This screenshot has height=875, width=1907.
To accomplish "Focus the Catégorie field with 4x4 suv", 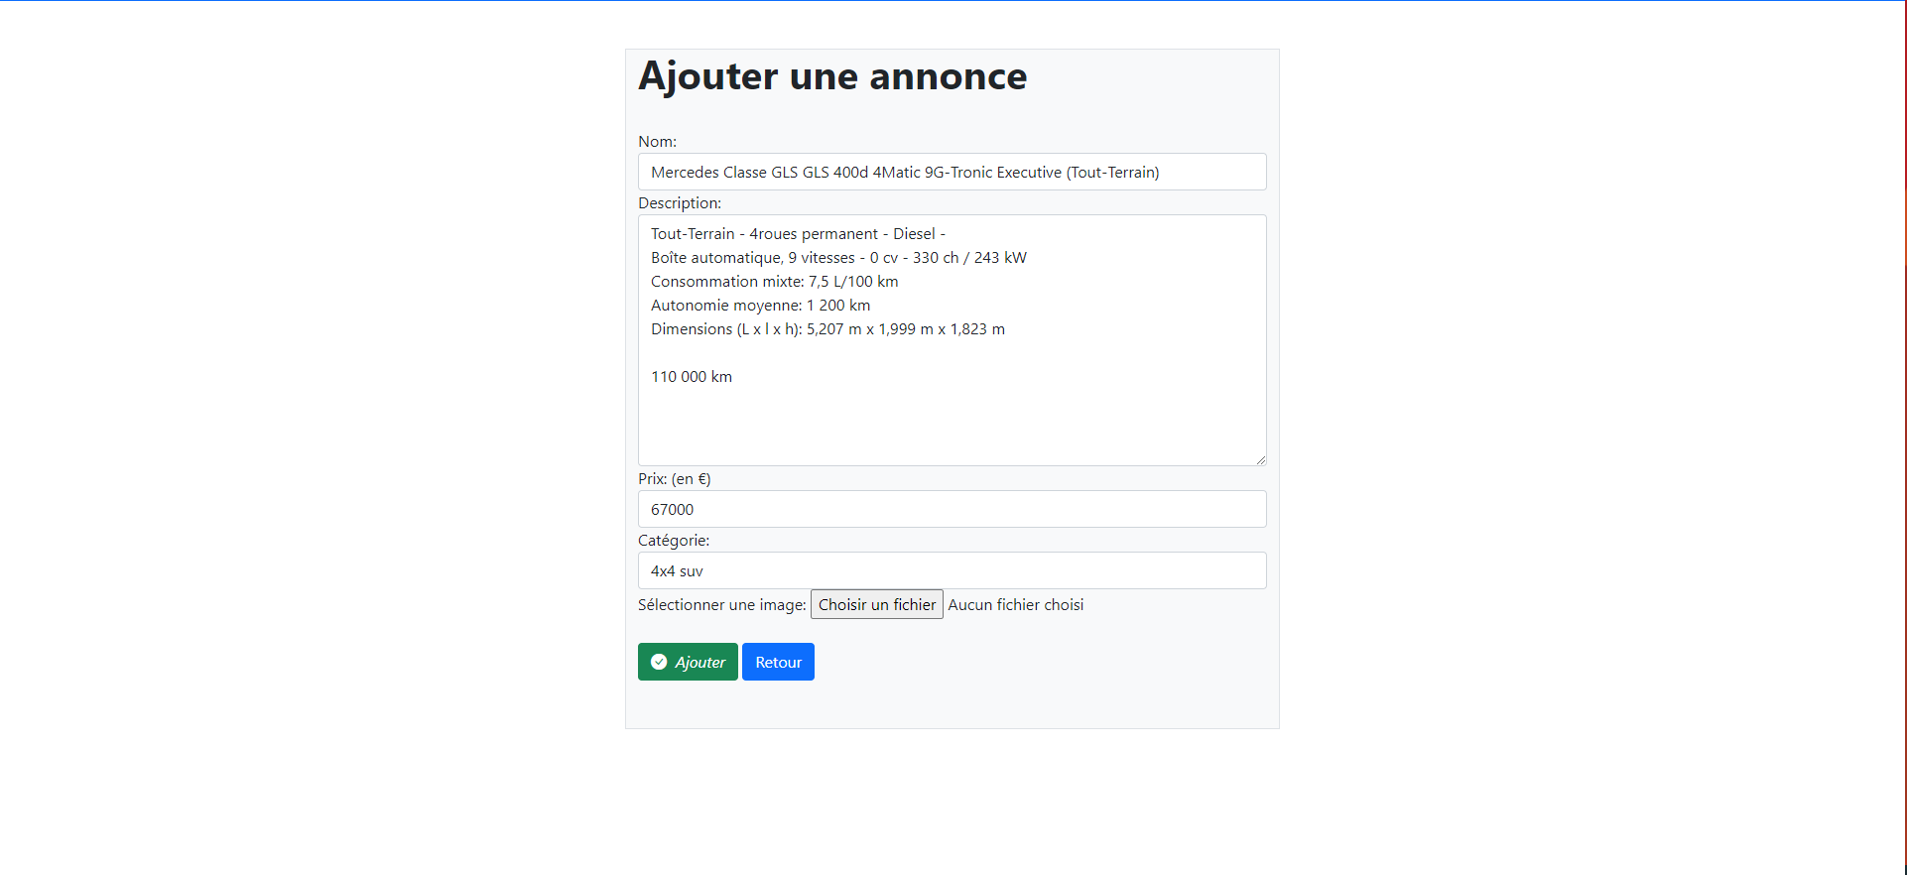I will click(x=952, y=570).
